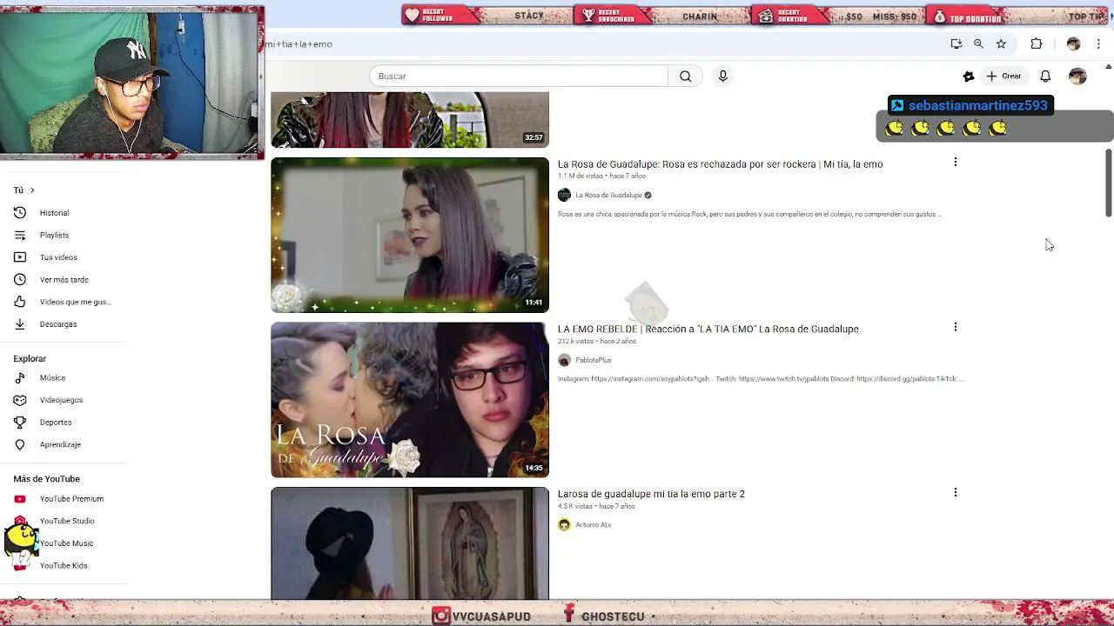
Task: Play the 32:57 video thumbnail
Action: [x=410, y=120]
